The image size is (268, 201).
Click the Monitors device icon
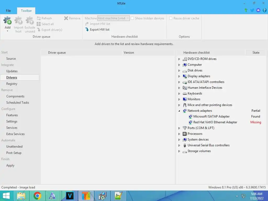185,99
